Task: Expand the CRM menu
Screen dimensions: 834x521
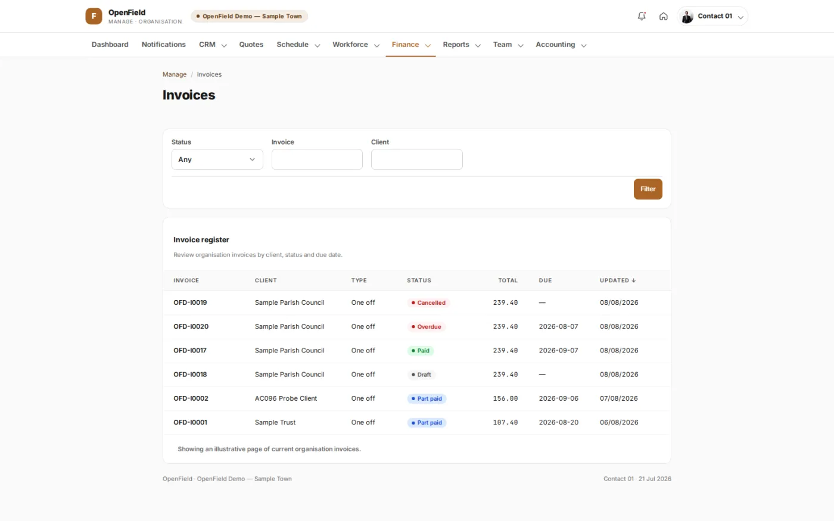Action: (x=213, y=45)
